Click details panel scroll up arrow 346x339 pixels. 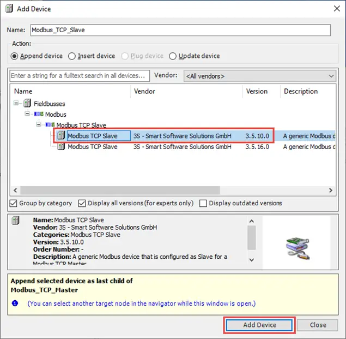[252, 221]
